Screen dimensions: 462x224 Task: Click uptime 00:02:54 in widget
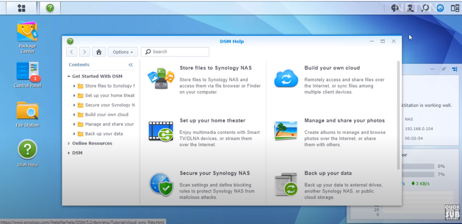click(414, 138)
